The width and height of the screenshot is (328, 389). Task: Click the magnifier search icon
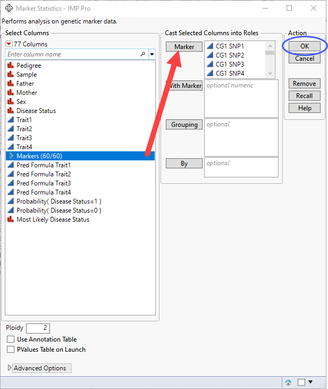pyautogui.click(x=143, y=54)
